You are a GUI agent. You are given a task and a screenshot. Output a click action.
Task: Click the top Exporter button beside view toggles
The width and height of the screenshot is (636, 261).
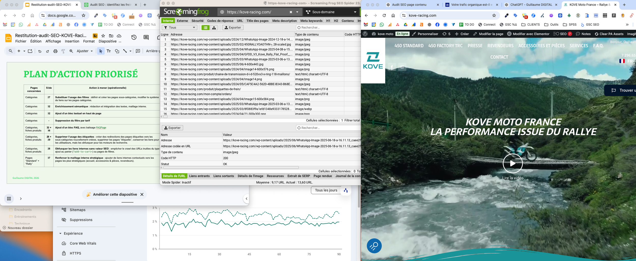tap(233, 27)
